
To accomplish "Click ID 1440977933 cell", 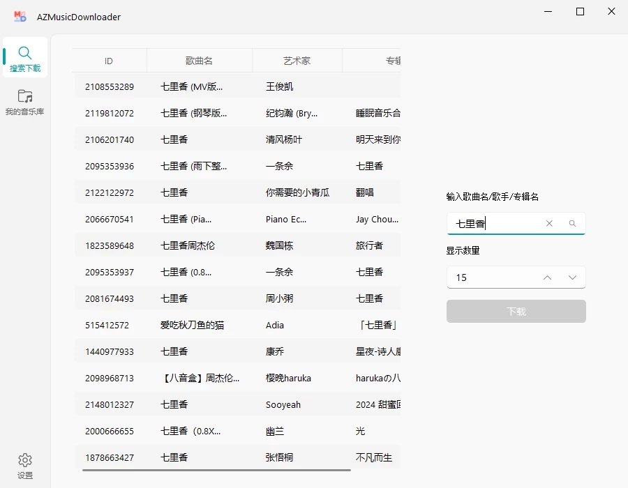I will [x=110, y=351].
